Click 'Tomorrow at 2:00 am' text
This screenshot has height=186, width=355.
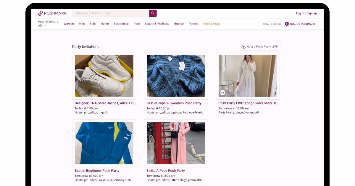click(x=89, y=176)
